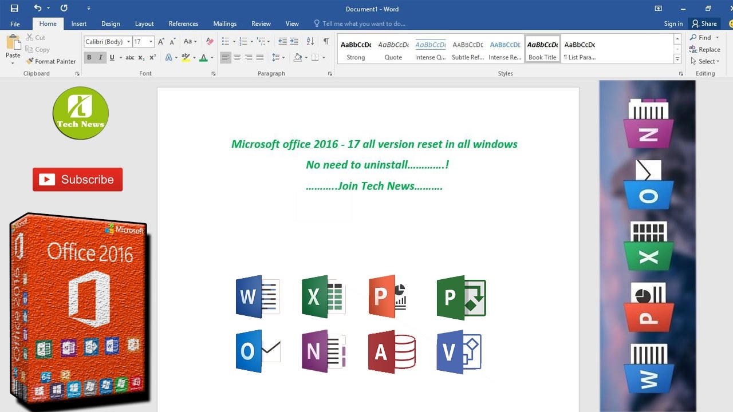733x412 pixels.
Task: Open the font size 17 dropdown
Action: 151,42
